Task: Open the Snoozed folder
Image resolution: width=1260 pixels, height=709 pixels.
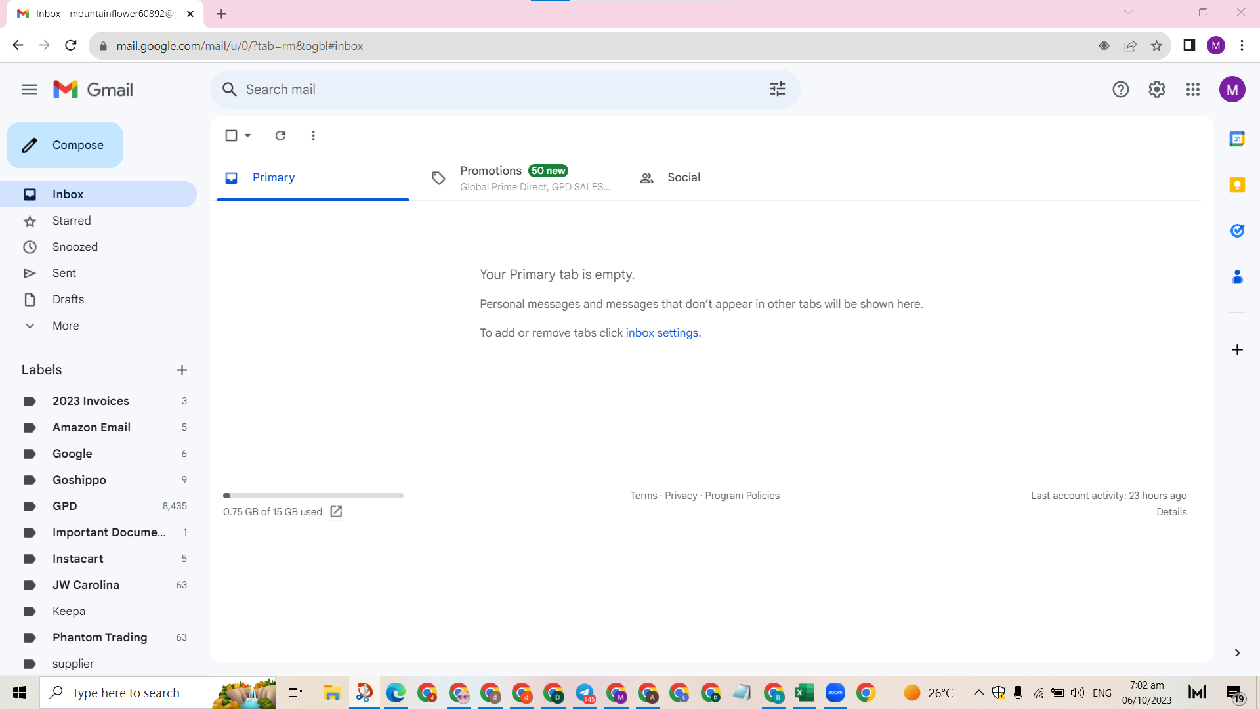Action: point(98,247)
